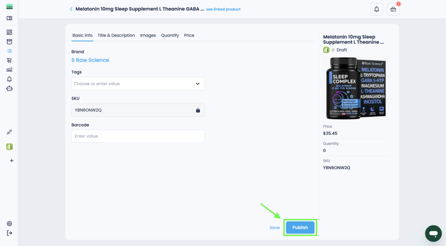The image size is (446, 246).
Task: Click the logout icon at sidebar bottom
Action: (x=9, y=233)
